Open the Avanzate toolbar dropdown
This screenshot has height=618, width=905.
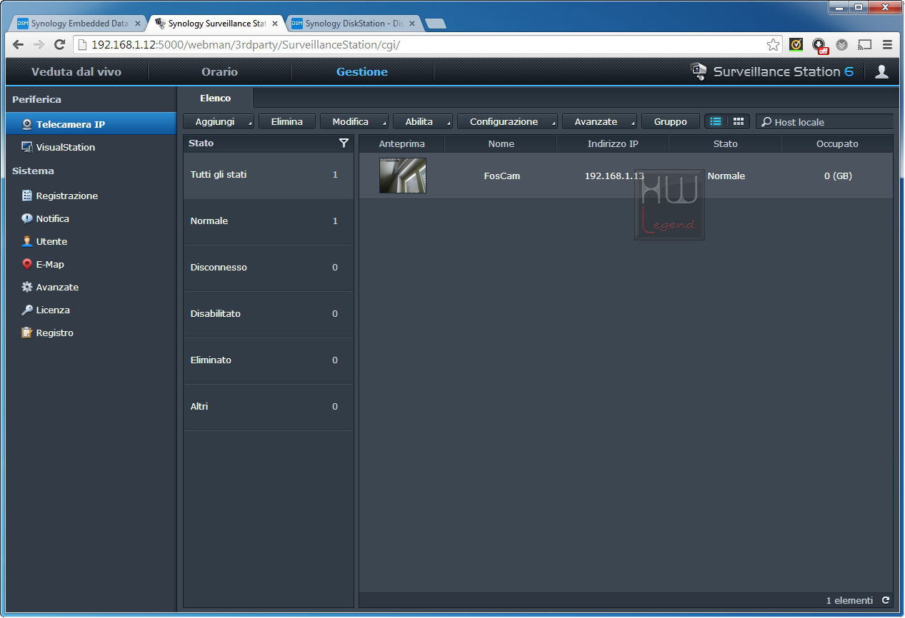click(599, 121)
